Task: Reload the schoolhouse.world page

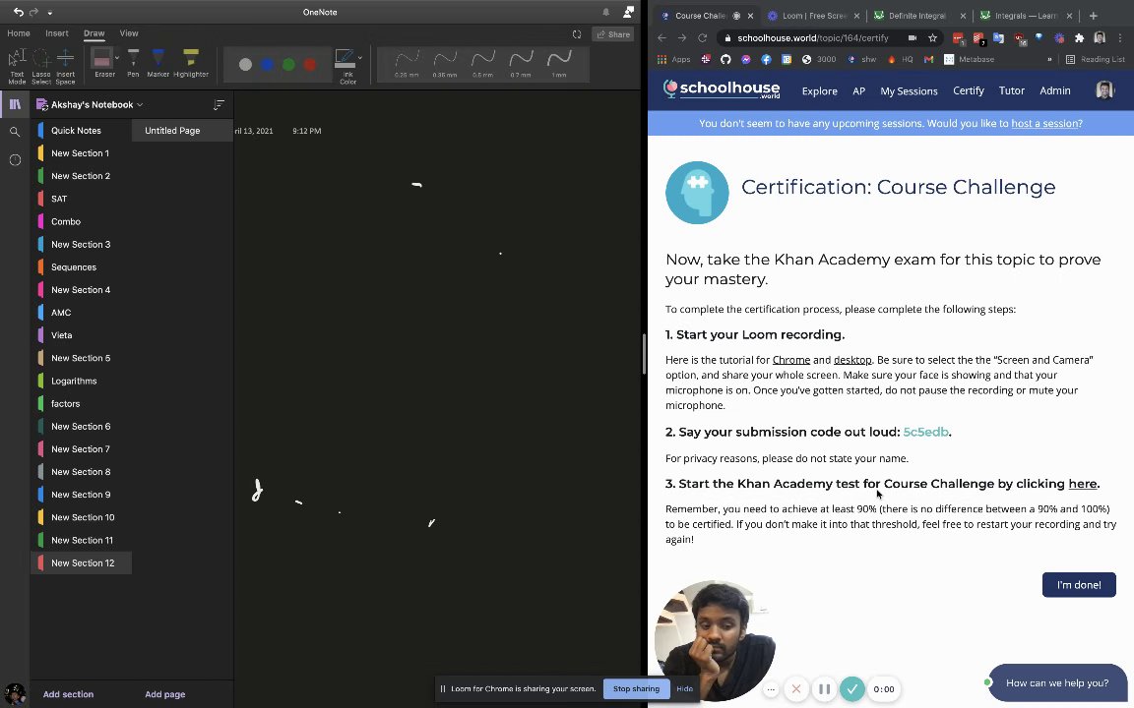Action: pos(702,37)
